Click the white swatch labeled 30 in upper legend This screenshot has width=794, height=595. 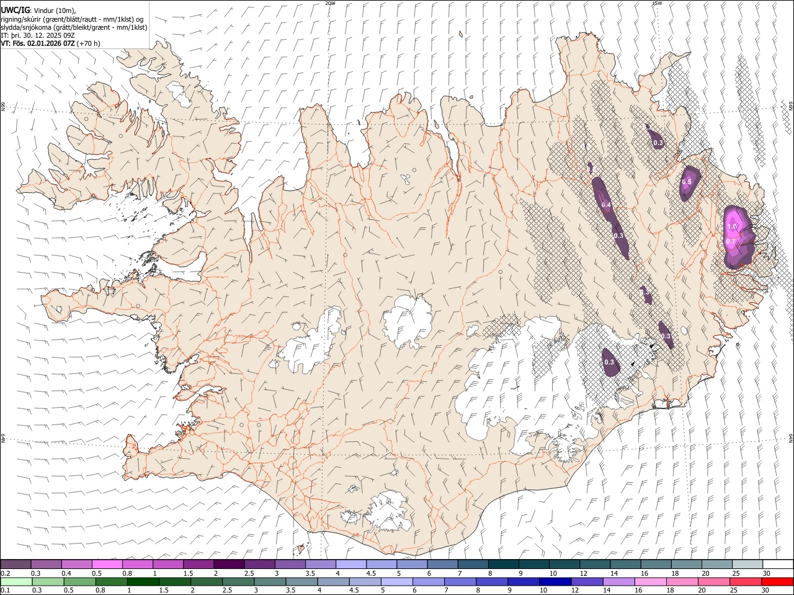777,564
